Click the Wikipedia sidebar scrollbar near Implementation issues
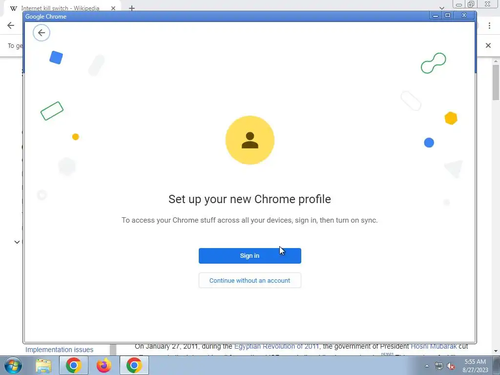Screen dimensions: 500x375 (x=113, y=350)
